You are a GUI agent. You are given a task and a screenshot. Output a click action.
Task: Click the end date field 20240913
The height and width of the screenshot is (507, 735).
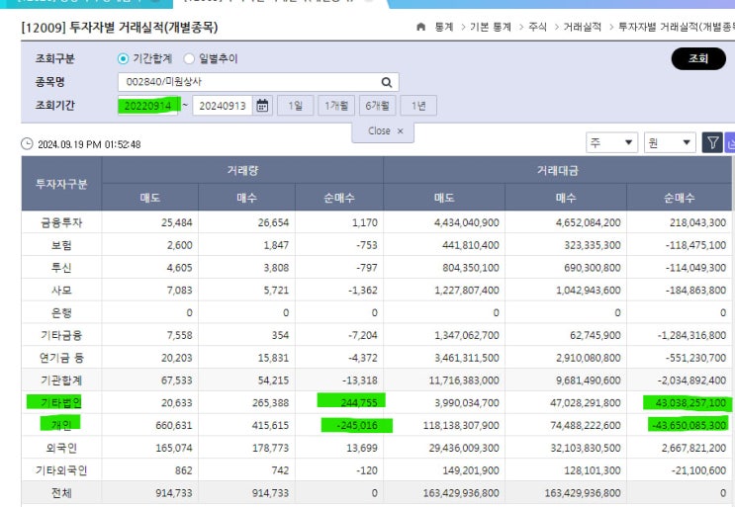[223, 106]
